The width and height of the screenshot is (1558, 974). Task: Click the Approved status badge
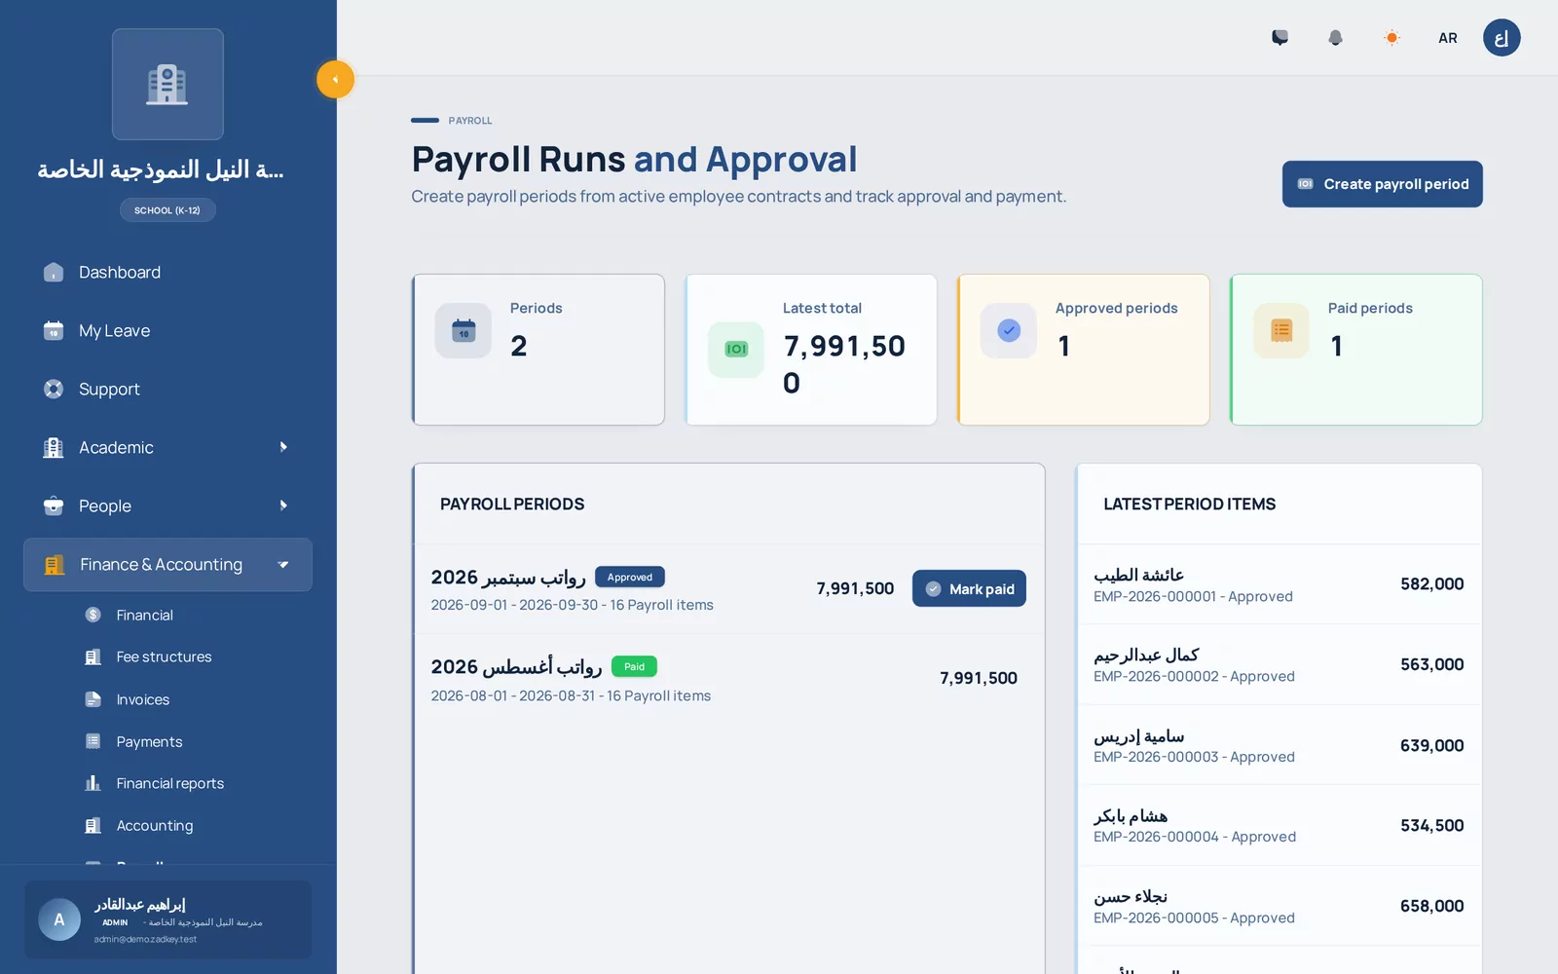(630, 577)
